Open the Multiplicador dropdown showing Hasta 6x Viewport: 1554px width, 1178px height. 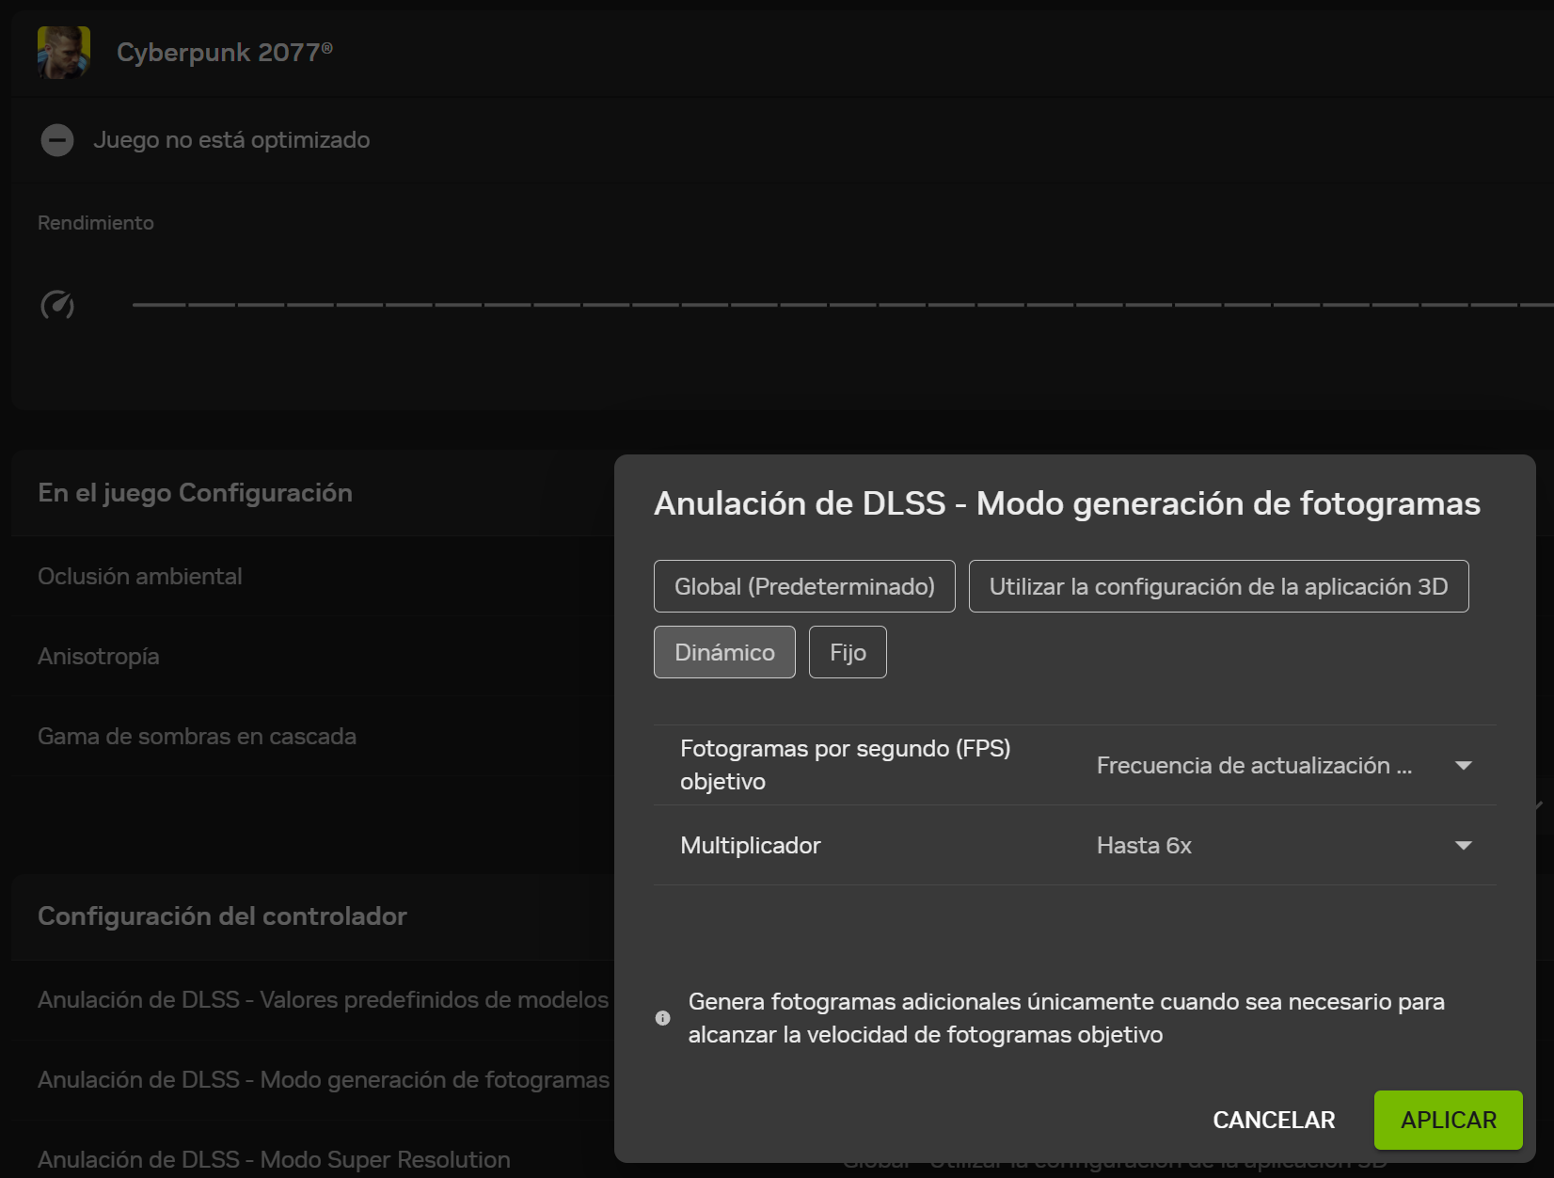[1284, 846]
